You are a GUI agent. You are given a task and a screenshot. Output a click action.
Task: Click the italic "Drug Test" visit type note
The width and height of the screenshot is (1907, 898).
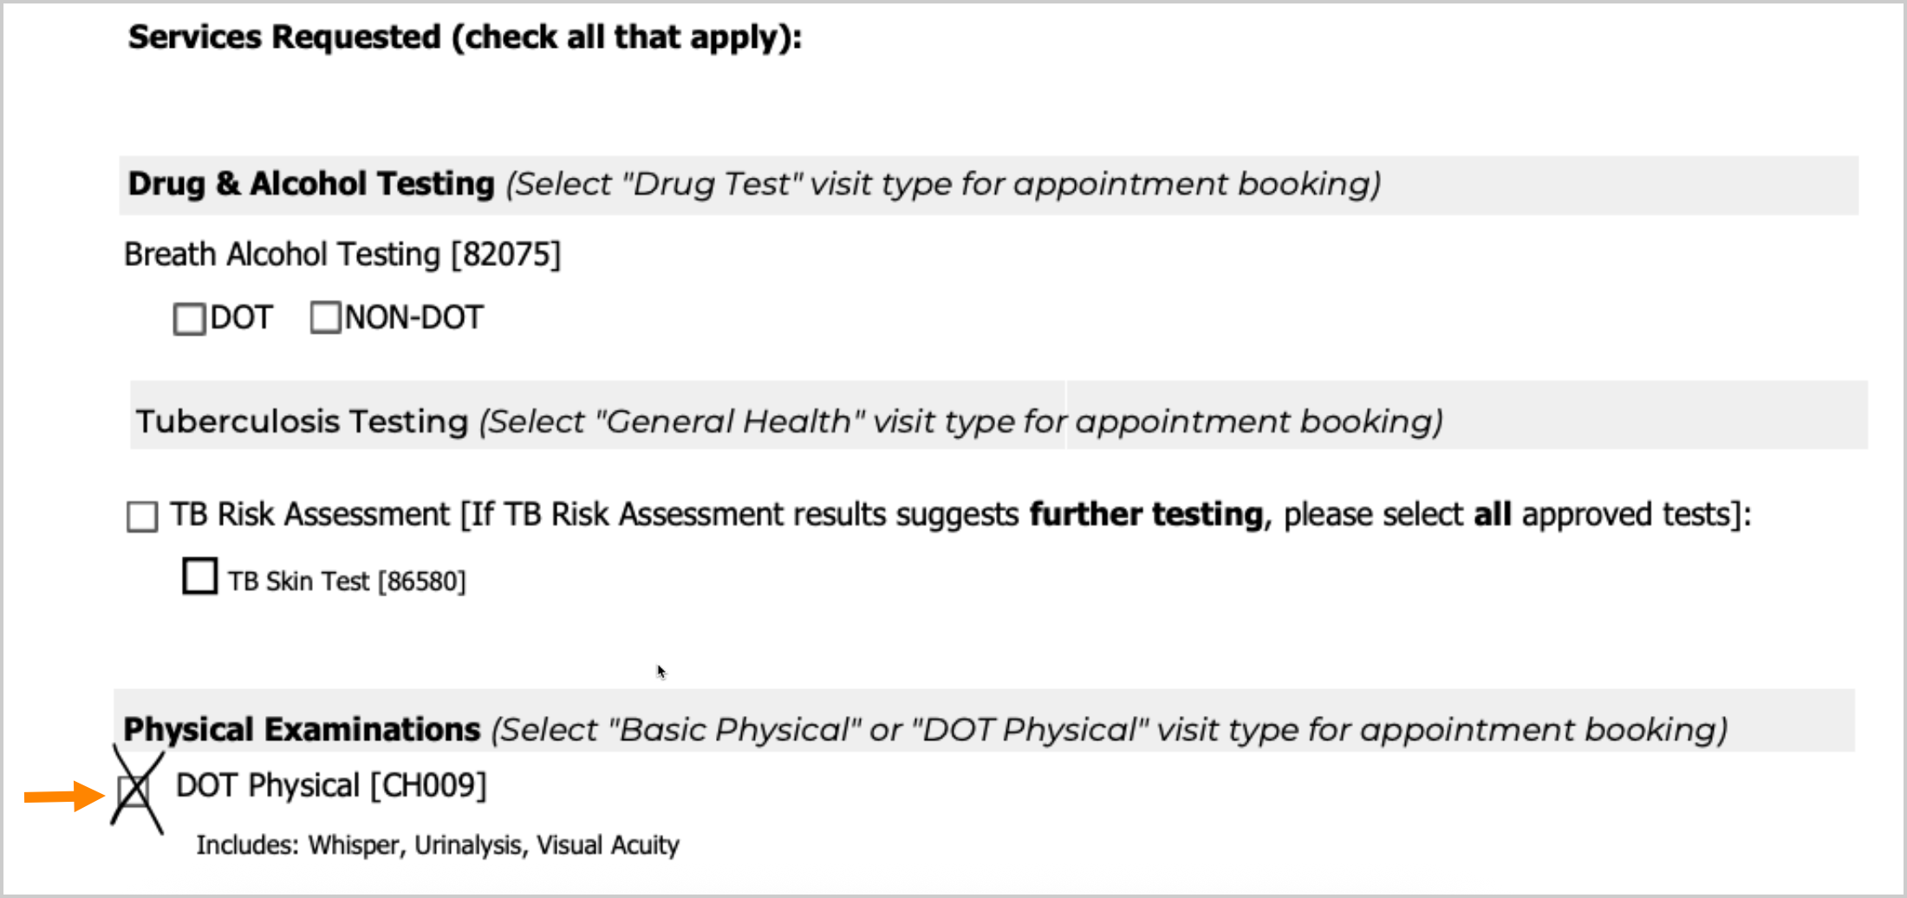[x=943, y=184]
